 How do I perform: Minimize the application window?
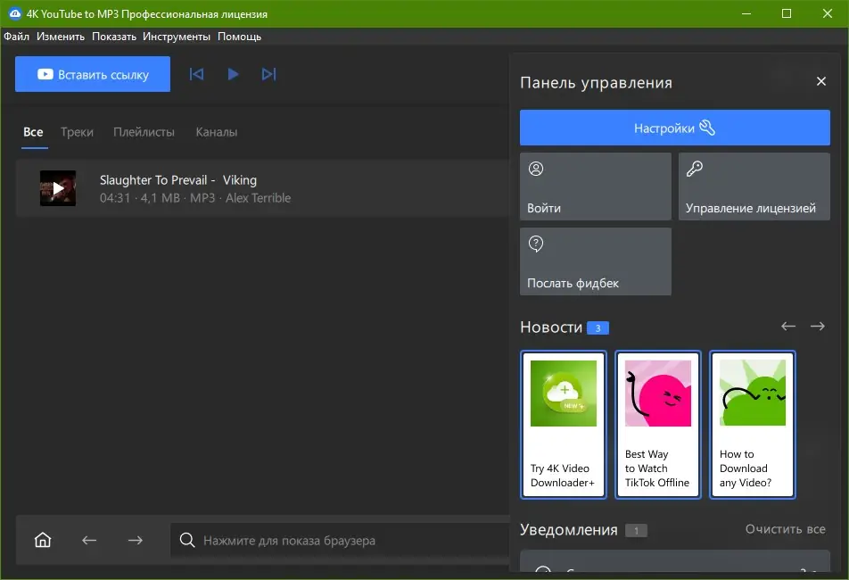pyautogui.click(x=746, y=13)
